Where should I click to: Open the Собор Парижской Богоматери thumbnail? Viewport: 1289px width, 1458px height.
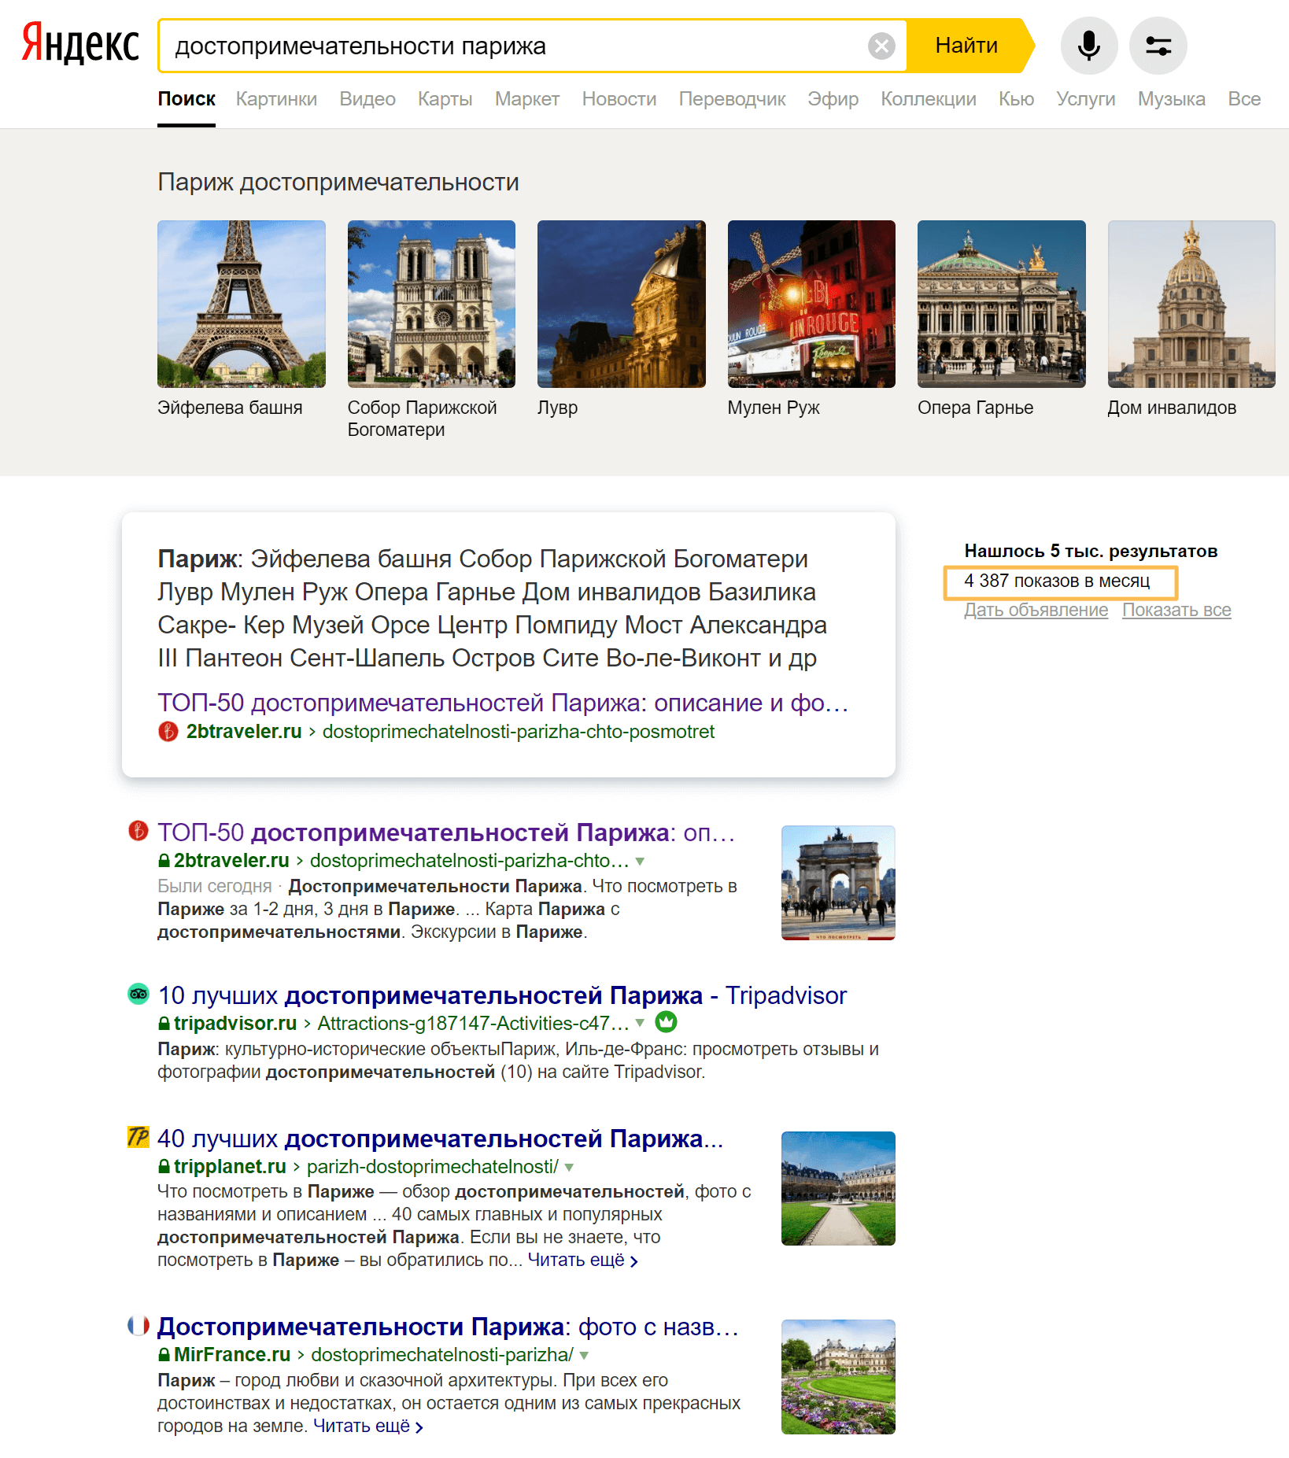tap(431, 304)
